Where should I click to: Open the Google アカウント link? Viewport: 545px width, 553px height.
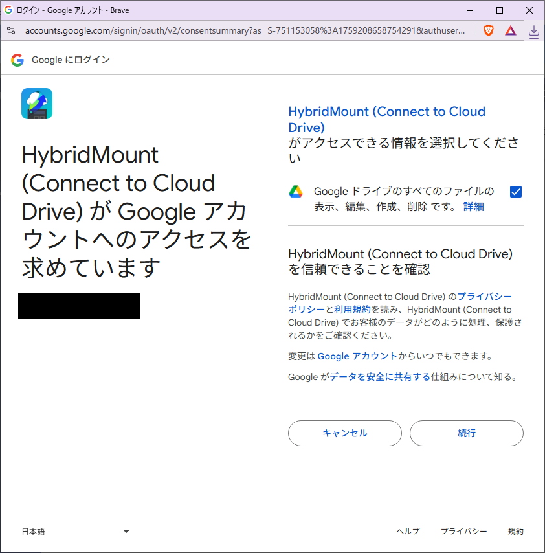[x=357, y=356]
